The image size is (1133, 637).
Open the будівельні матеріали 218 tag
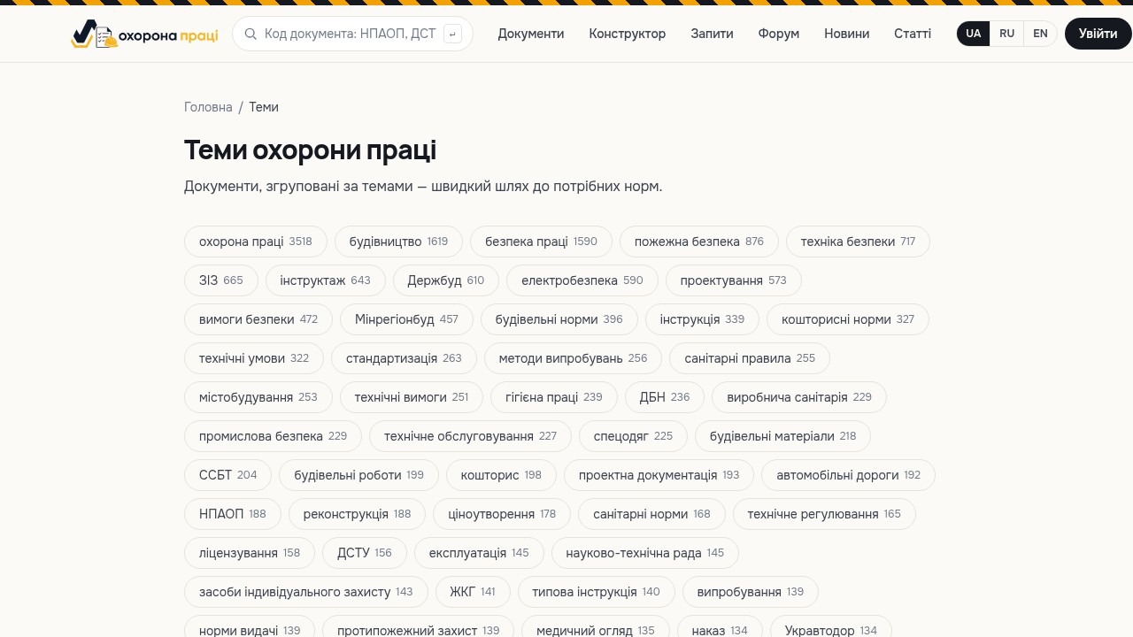tap(783, 436)
